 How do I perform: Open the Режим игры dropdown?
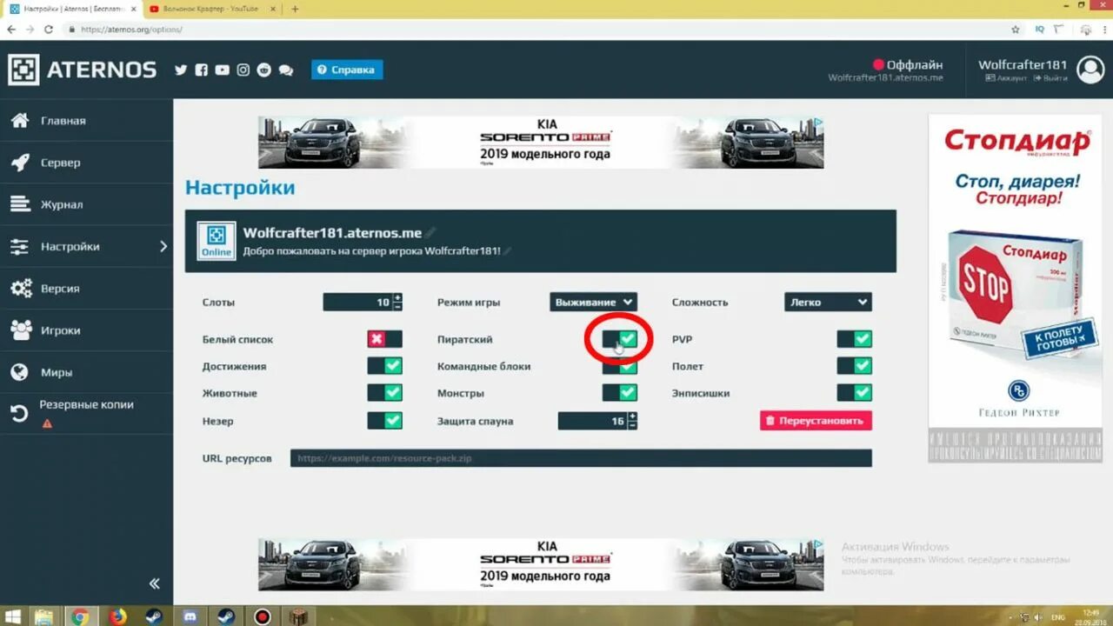593,302
